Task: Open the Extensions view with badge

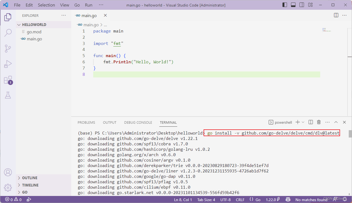Action: (8, 80)
